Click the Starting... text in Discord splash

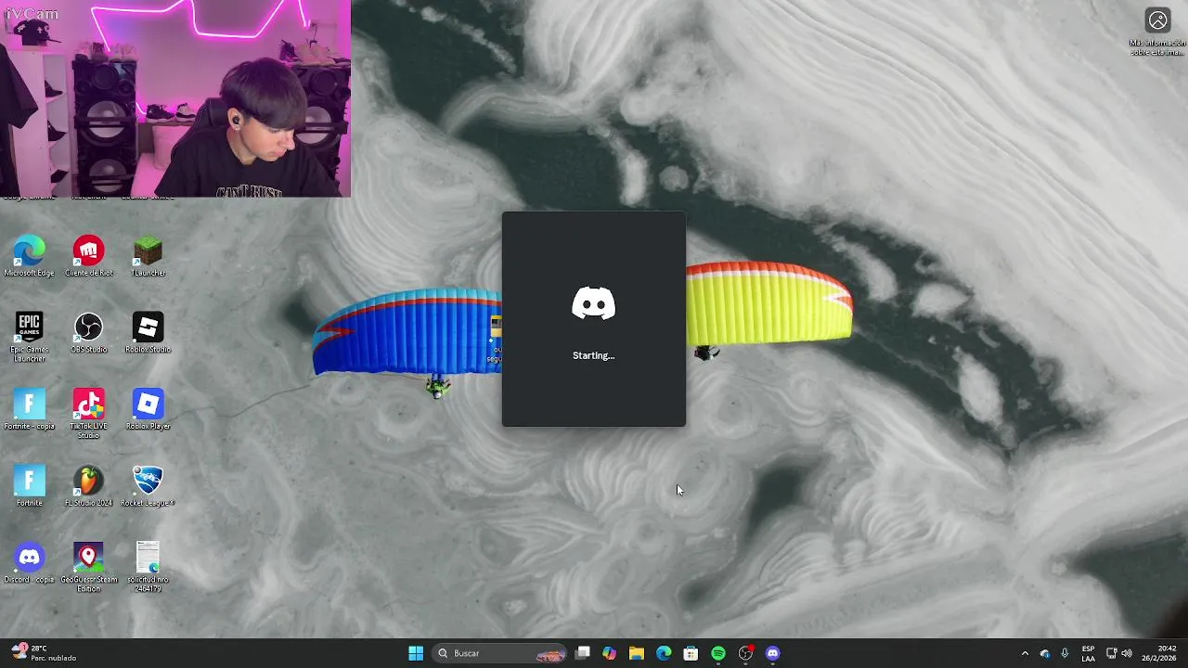coord(594,355)
